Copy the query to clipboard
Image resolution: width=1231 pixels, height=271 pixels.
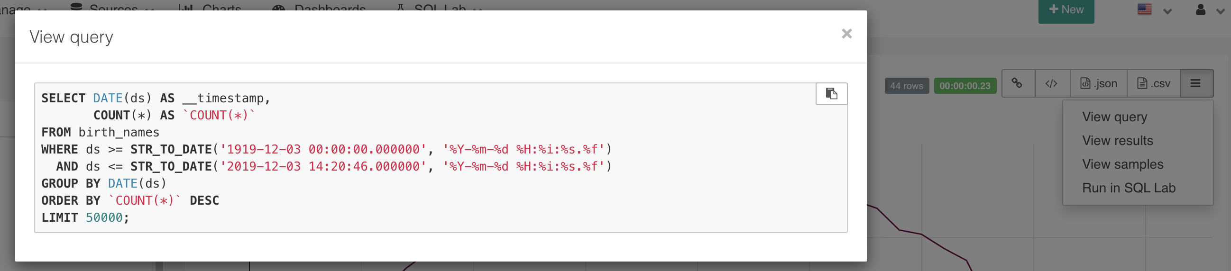[x=831, y=93]
